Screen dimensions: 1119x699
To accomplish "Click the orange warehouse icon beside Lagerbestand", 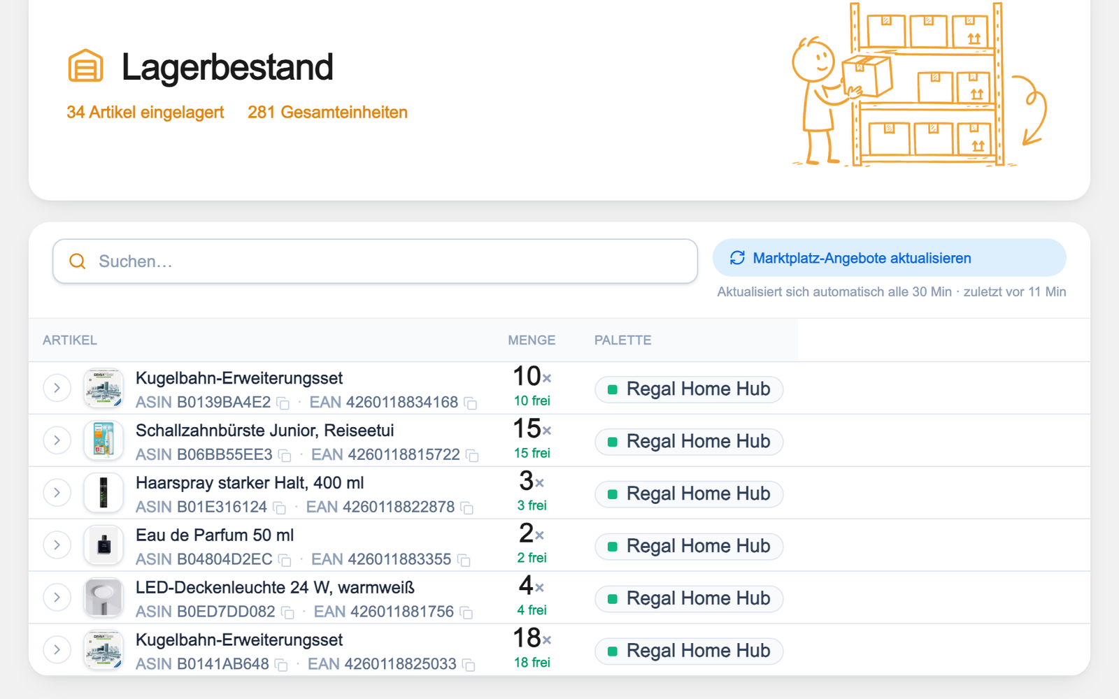I will pyautogui.click(x=85, y=66).
